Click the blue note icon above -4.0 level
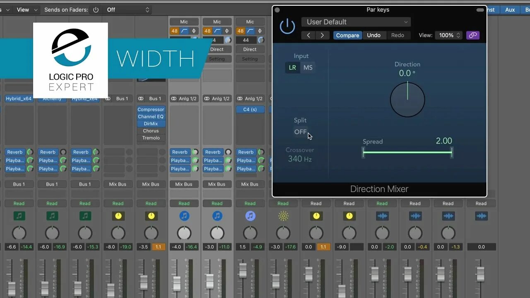Screen dimensions: 530x298 [x=184, y=216]
